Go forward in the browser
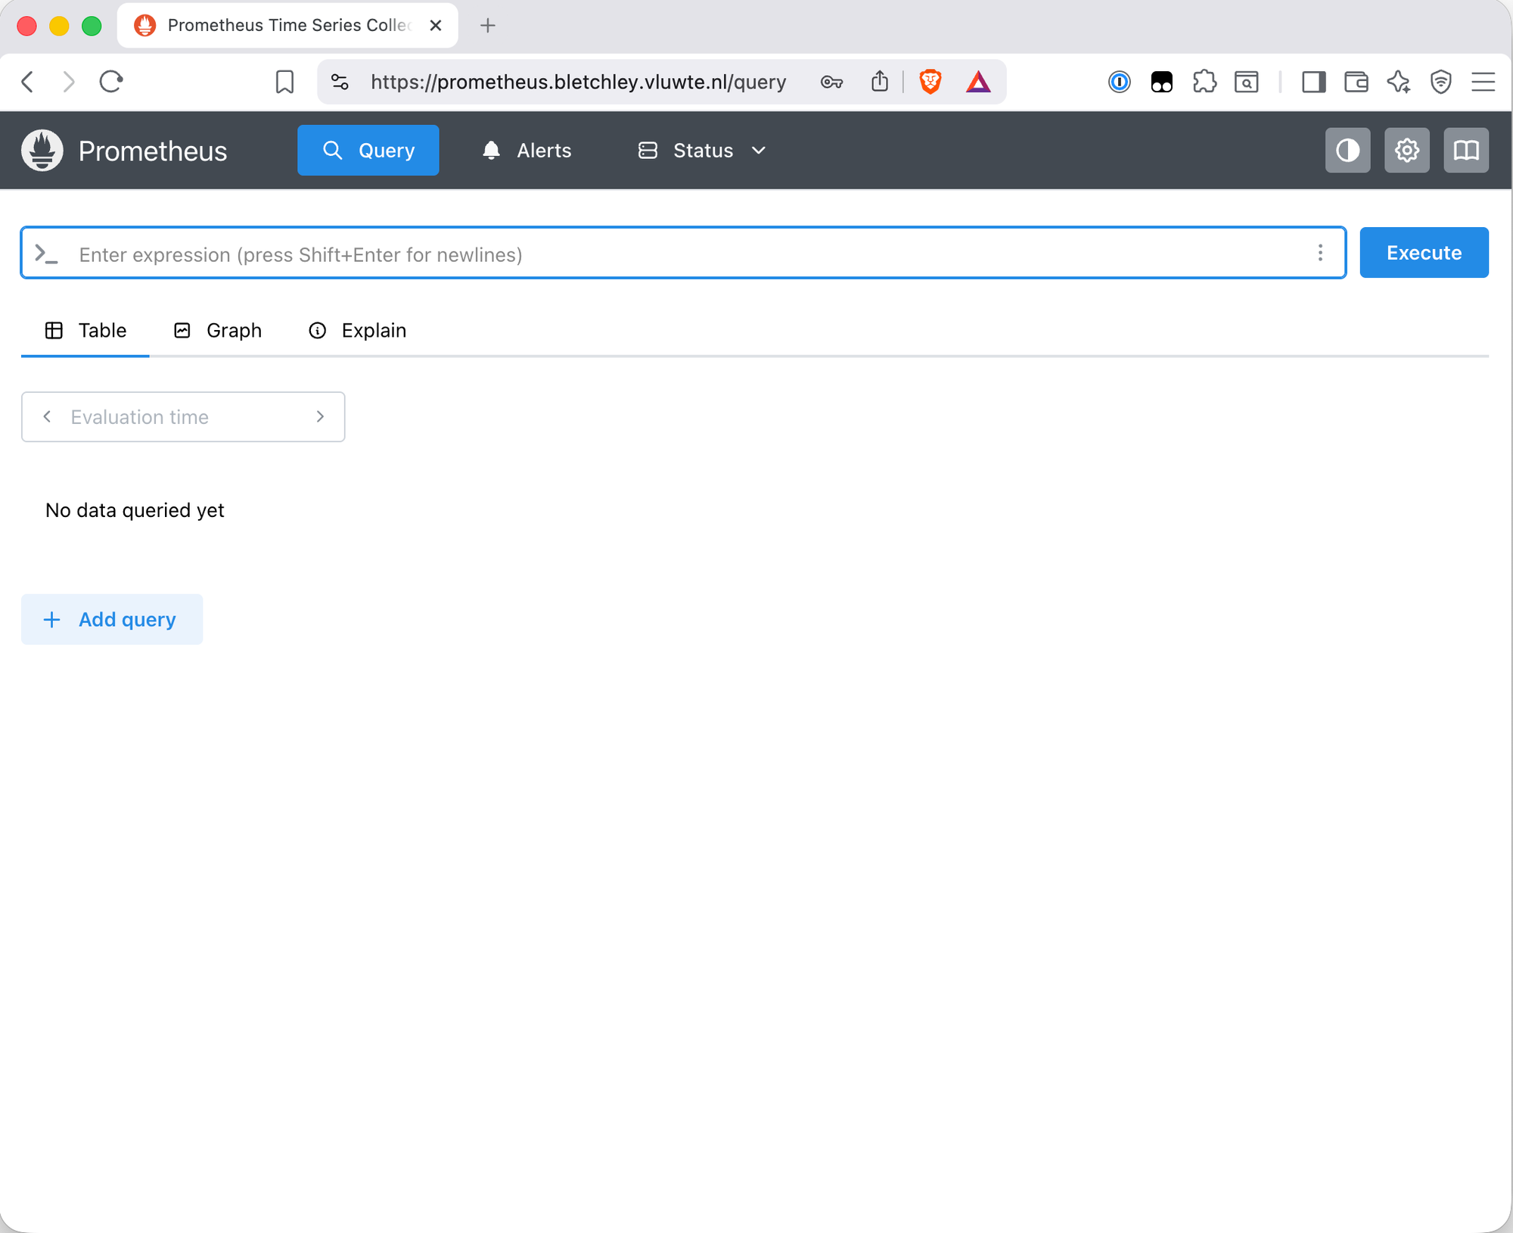The width and height of the screenshot is (1513, 1233). point(69,81)
